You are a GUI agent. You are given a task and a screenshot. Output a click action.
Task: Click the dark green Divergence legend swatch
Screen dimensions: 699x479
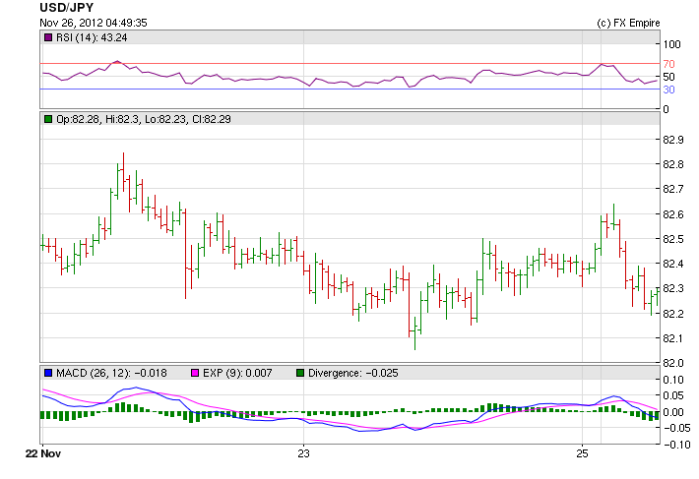click(x=300, y=373)
